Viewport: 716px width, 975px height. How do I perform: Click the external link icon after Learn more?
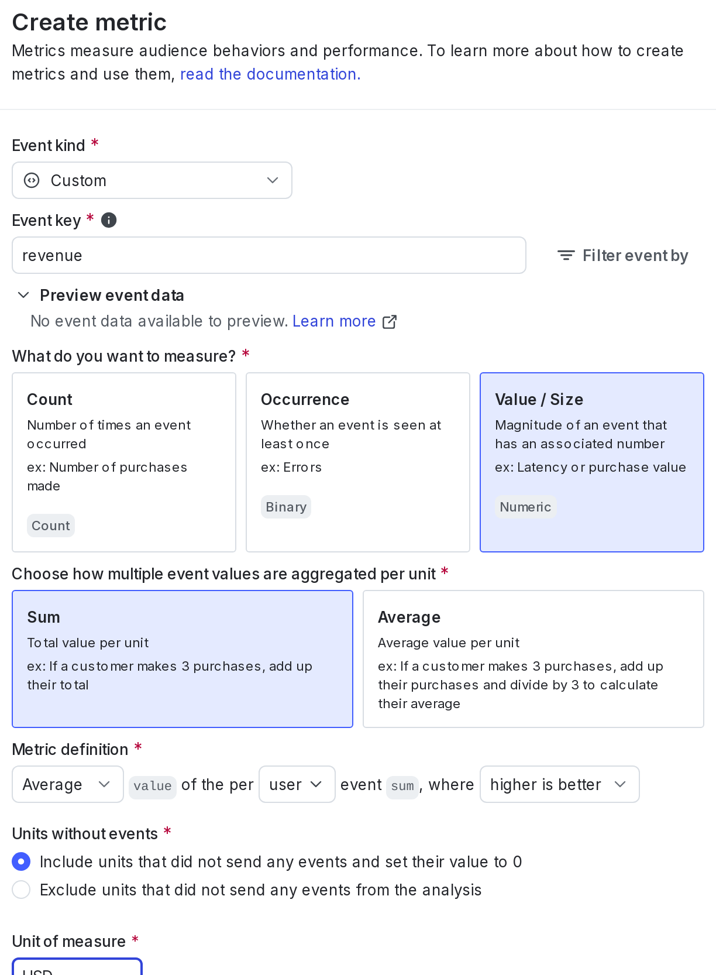click(390, 322)
